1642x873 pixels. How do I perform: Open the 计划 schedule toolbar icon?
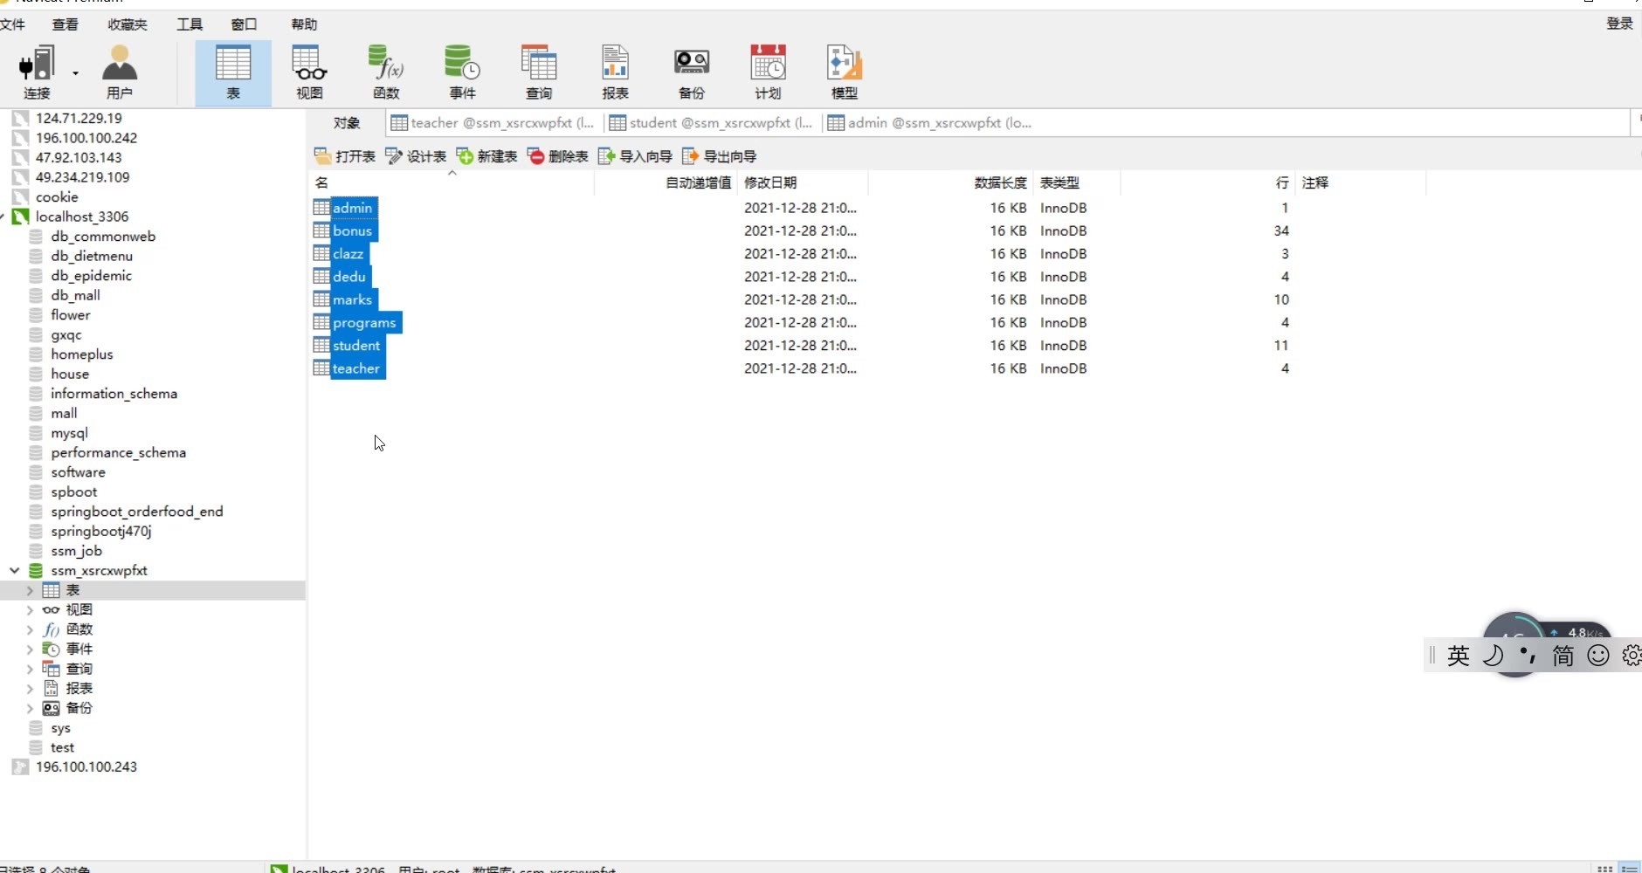tap(768, 73)
